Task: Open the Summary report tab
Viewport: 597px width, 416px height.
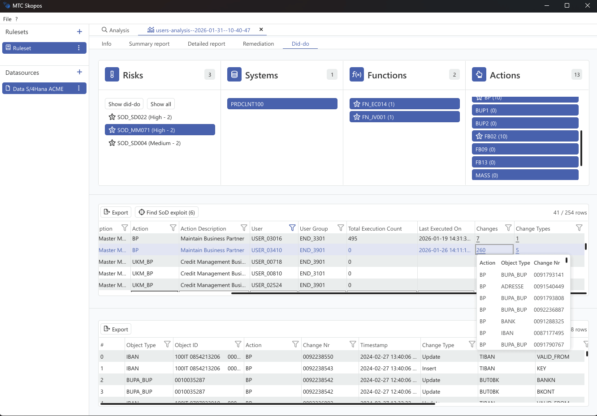Action: point(149,44)
